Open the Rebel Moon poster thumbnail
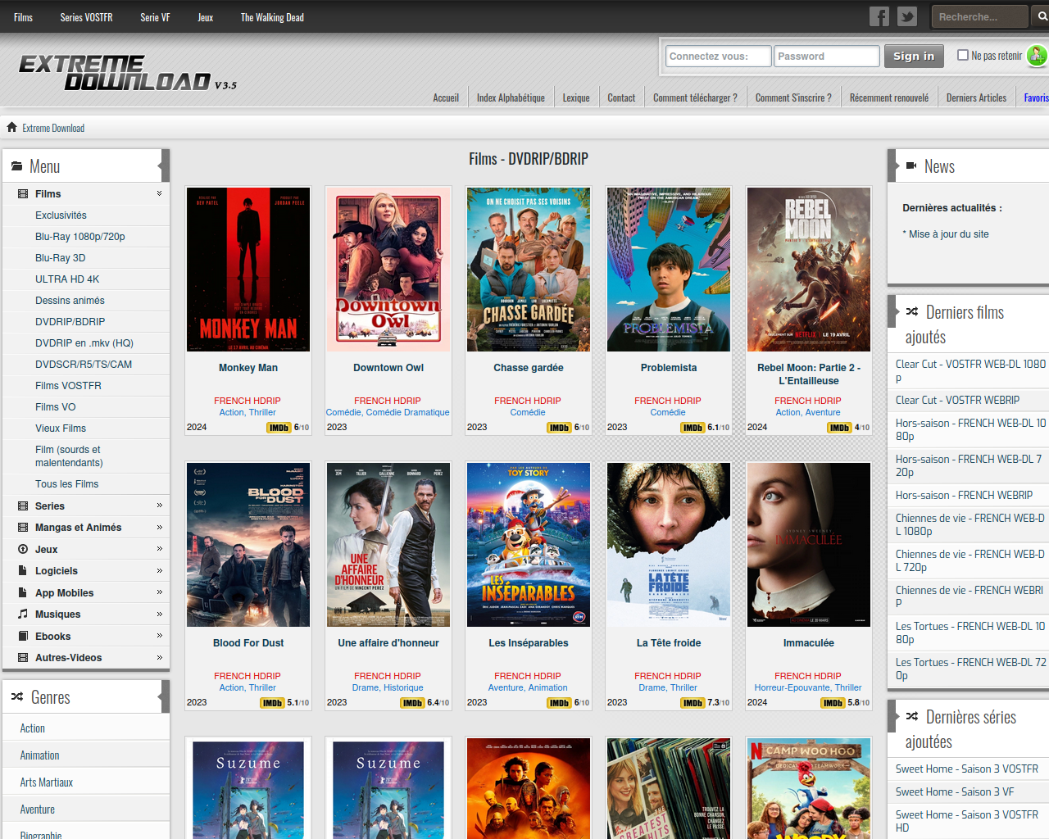 809,270
